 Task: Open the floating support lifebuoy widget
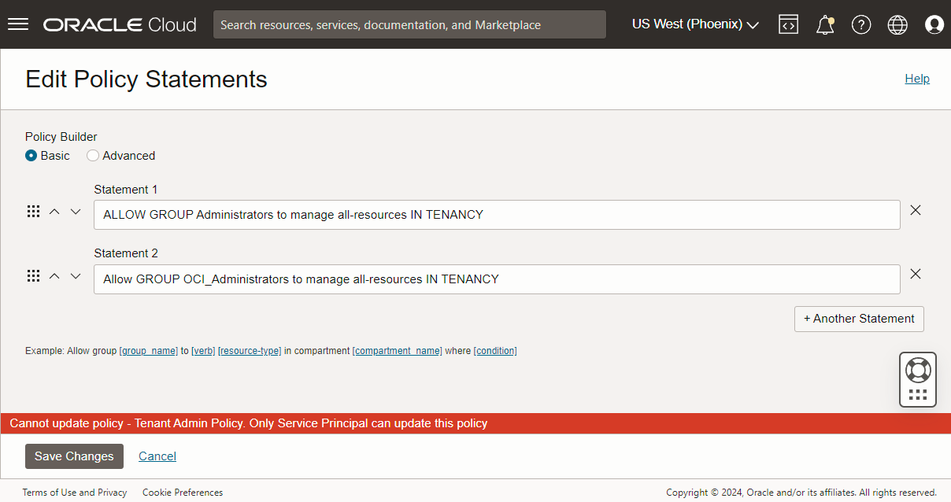click(x=918, y=370)
